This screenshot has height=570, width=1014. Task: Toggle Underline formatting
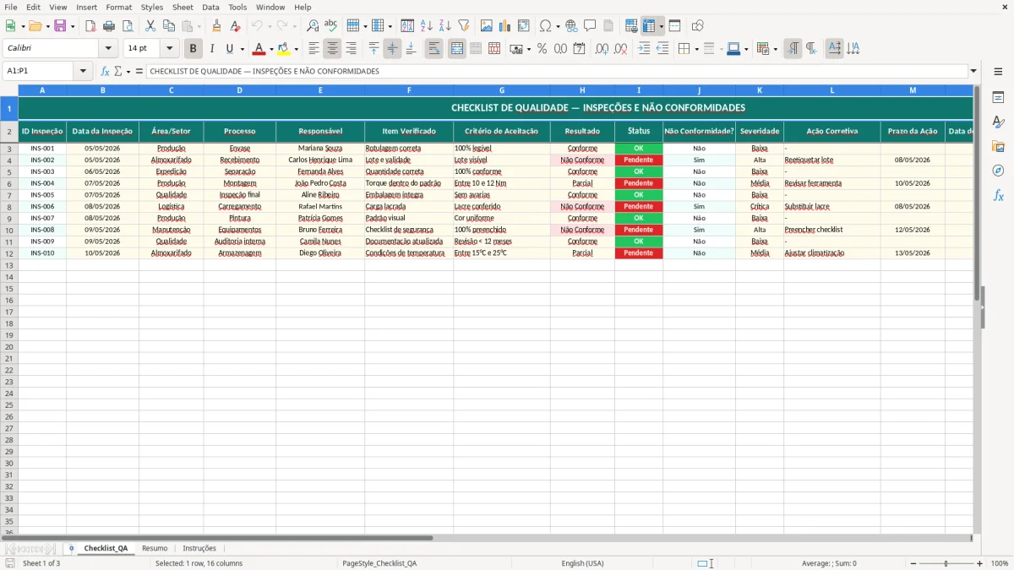click(x=230, y=49)
